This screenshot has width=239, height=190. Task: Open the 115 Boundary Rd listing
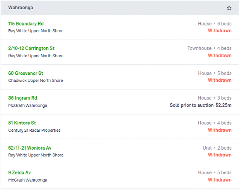(x=26, y=24)
